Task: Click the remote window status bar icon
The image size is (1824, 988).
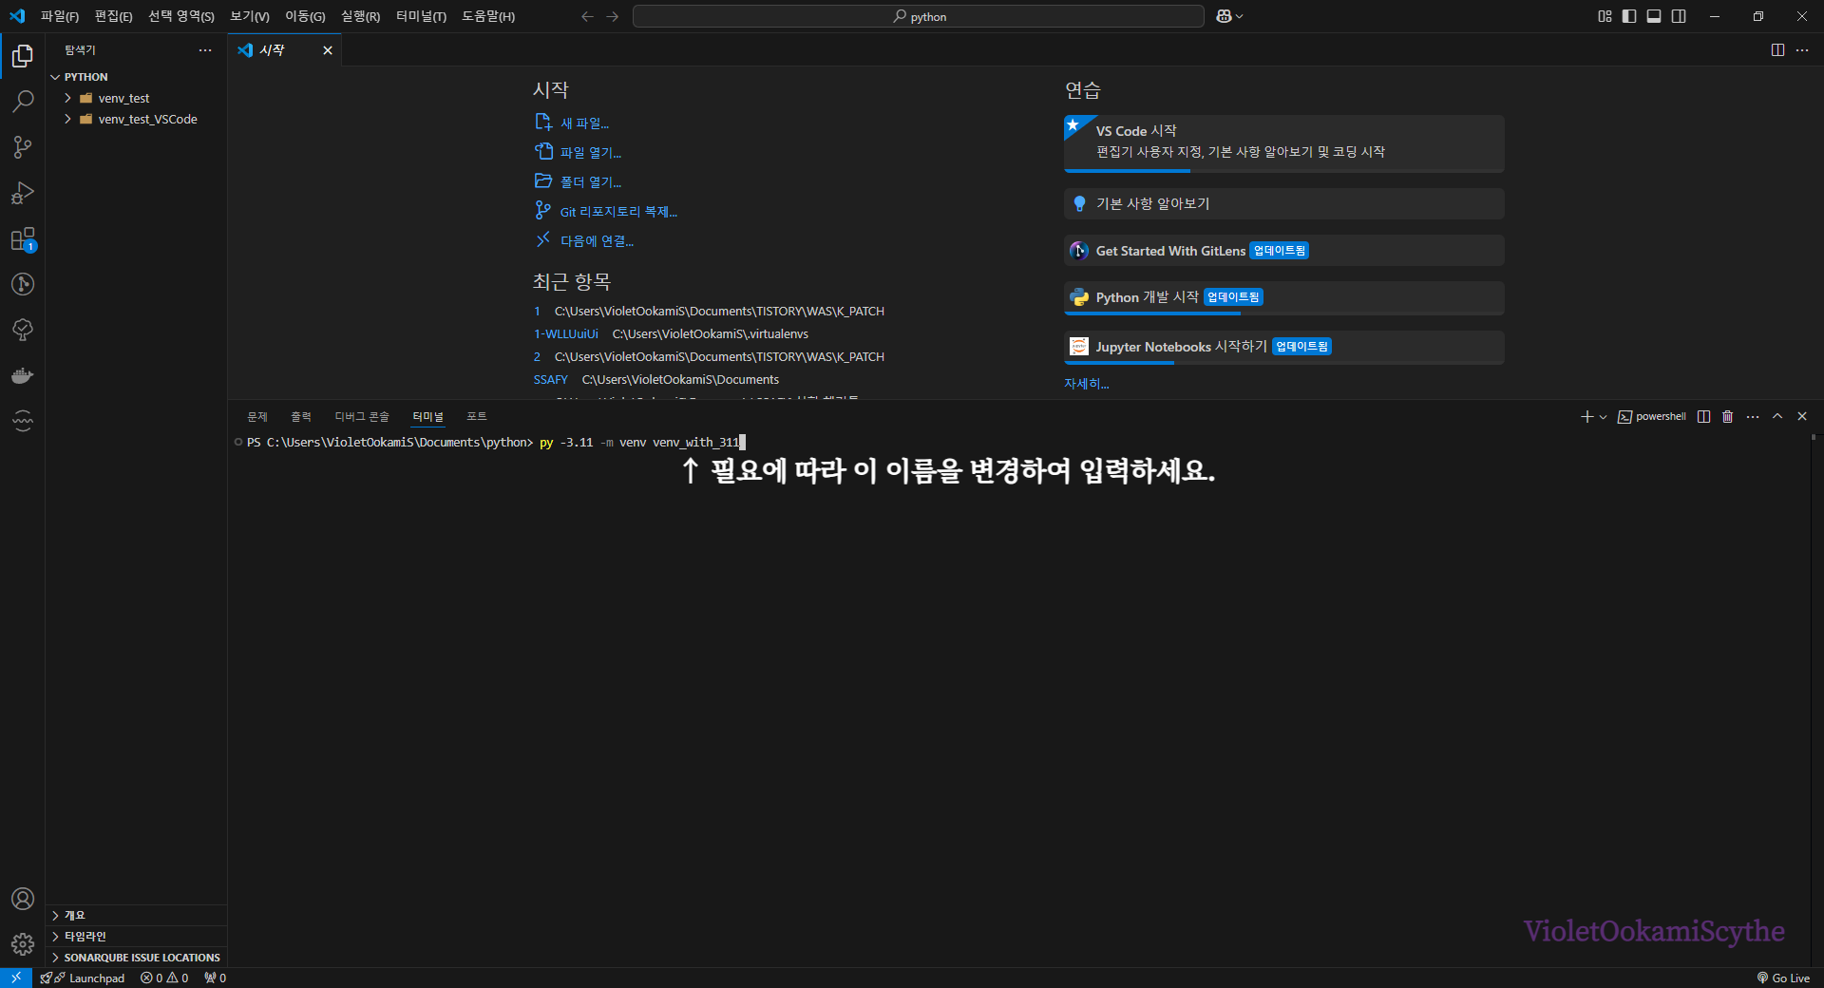Action: click(16, 978)
